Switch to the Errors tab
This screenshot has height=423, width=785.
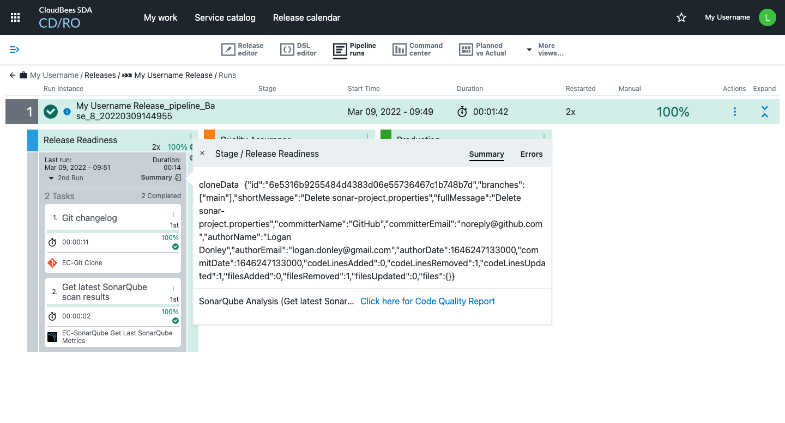pos(531,154)
